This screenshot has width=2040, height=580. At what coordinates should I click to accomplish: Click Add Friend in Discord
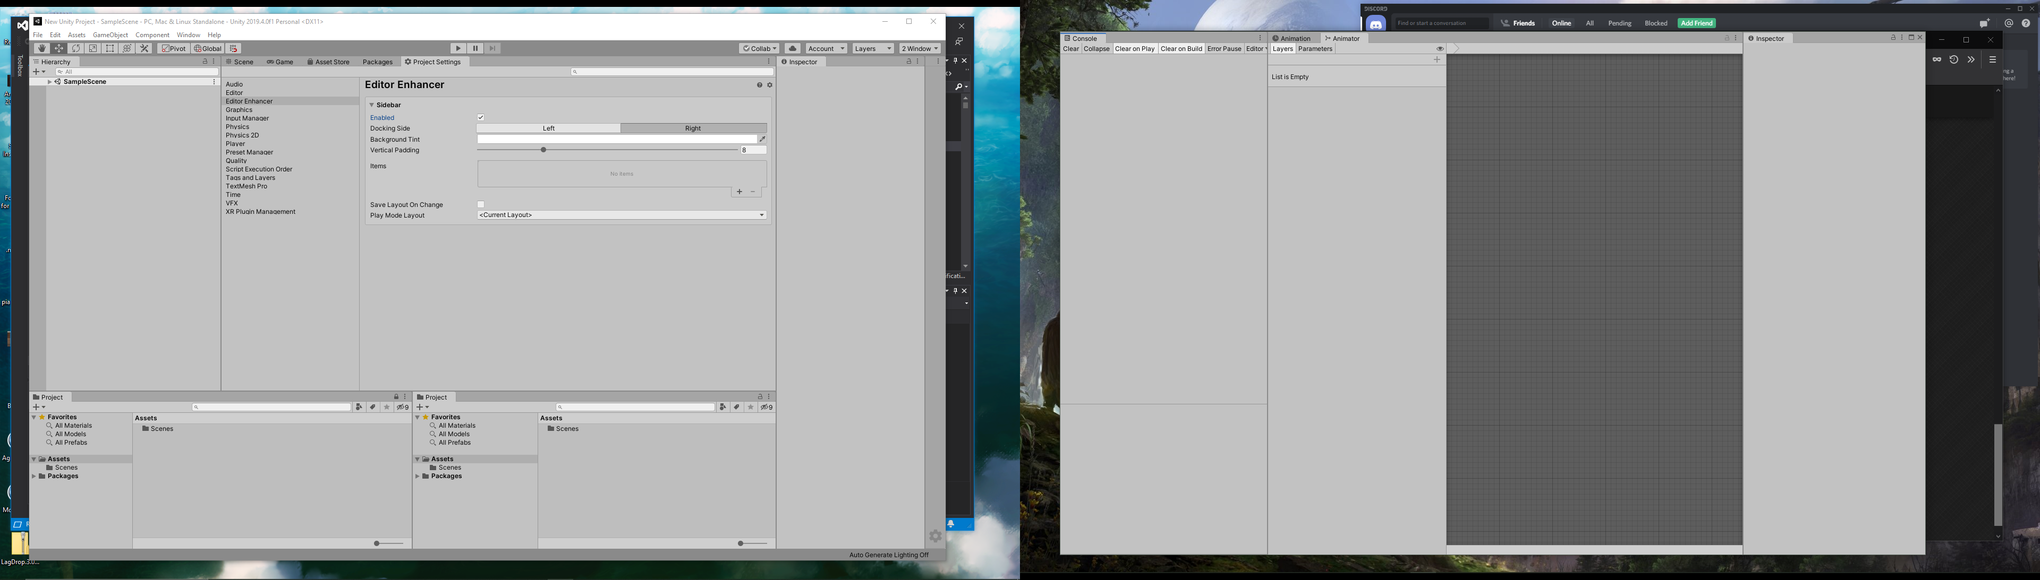1696,23
